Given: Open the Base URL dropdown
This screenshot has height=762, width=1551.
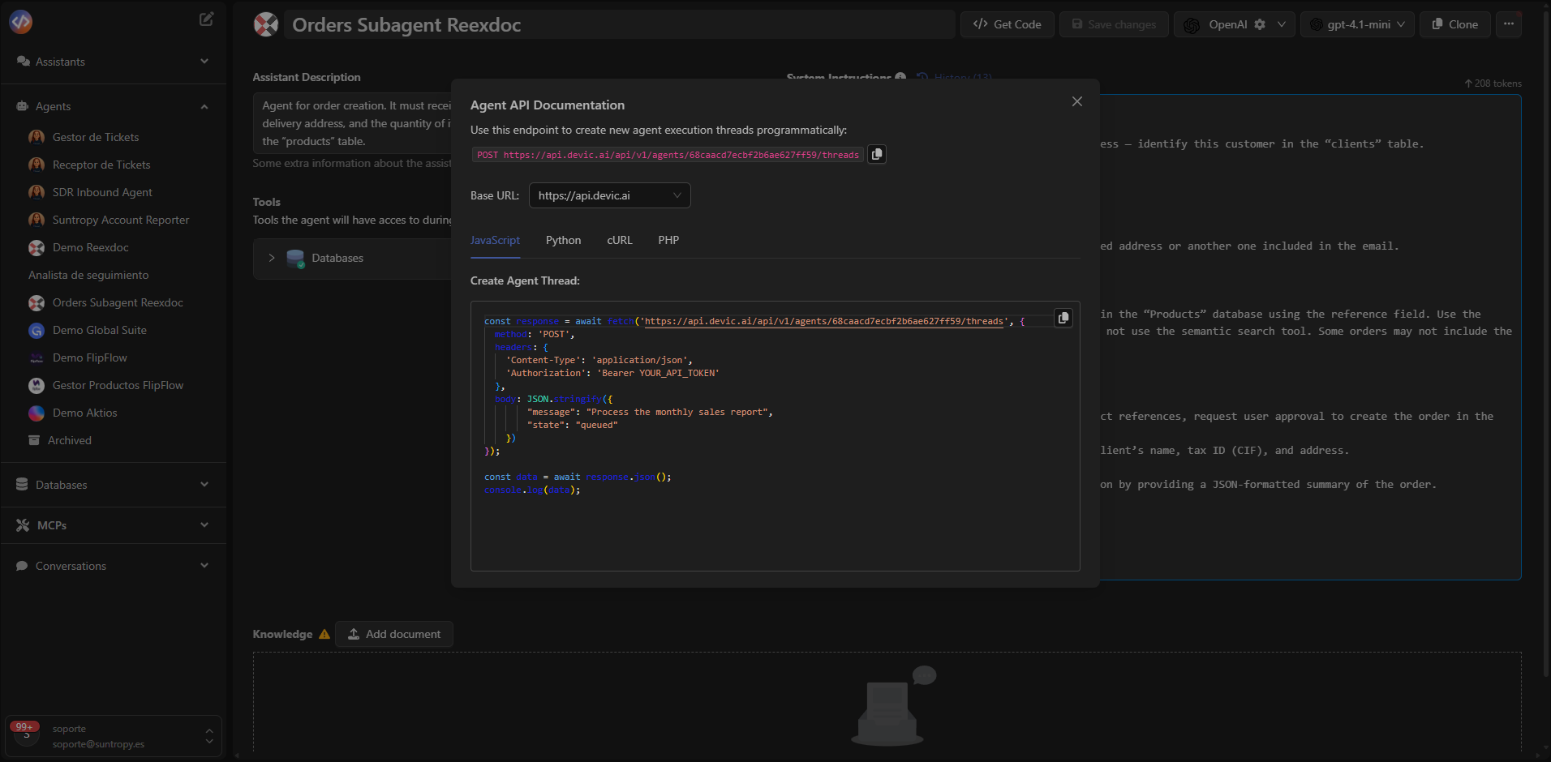Looking at the screenshot, I should click(x=608, y=195).
